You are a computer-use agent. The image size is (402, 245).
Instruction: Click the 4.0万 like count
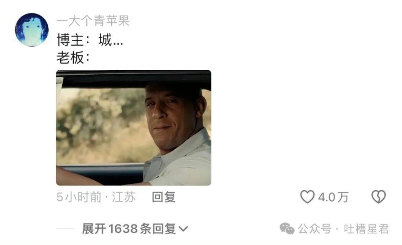(333, 197)
